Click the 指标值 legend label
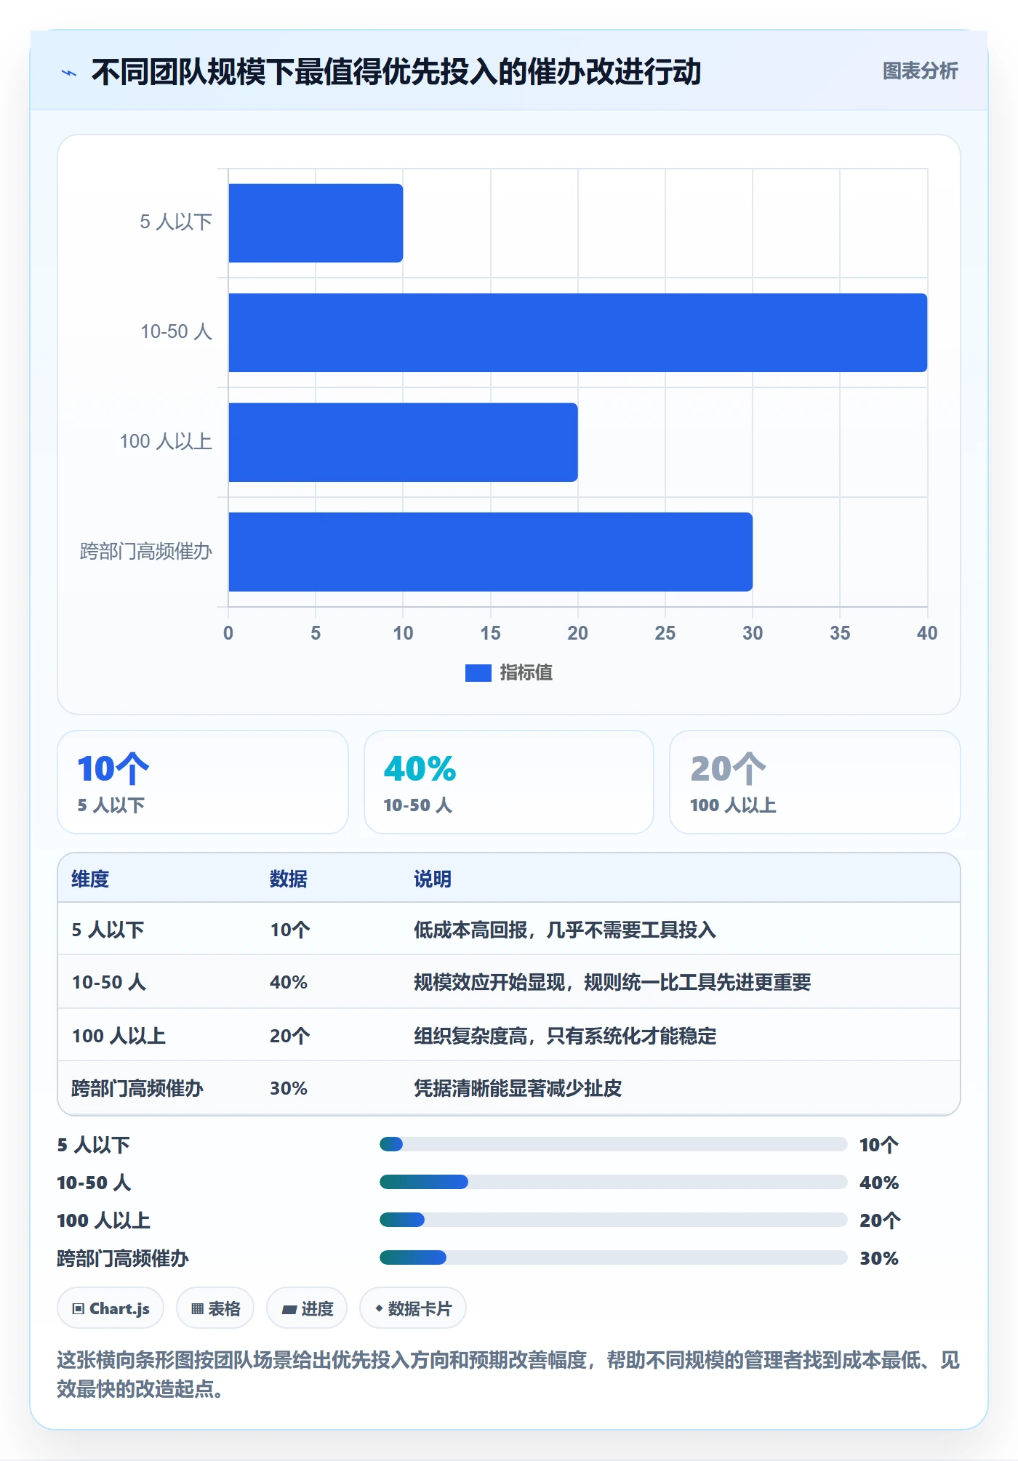 point(526,673)
